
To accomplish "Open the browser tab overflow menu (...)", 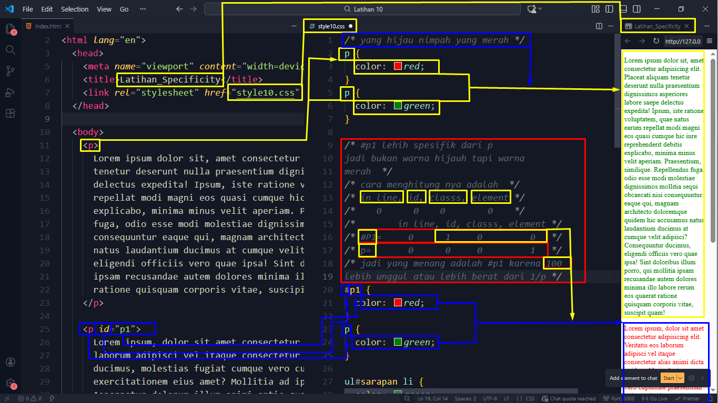I will coord(707,26).
